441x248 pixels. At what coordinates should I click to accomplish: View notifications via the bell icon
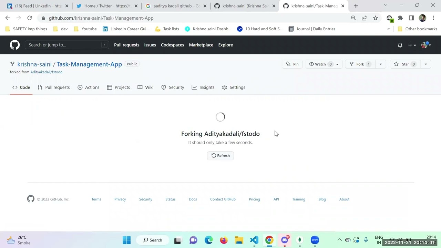[400, 45]
